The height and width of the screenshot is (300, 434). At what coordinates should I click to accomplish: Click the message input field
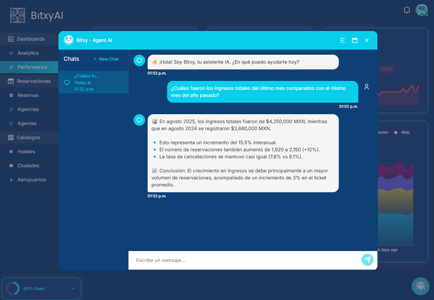point(244,260)
